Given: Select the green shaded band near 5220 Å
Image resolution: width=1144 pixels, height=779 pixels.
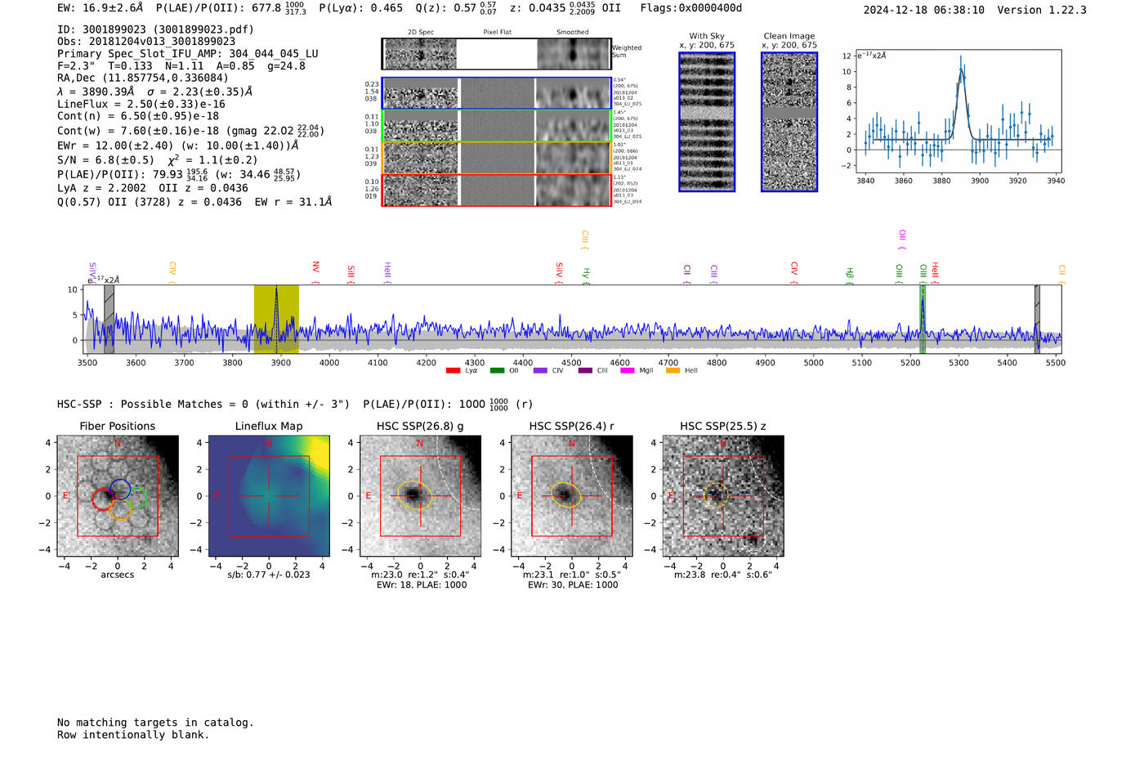Looking at the screenshot, I should [923, 319].
